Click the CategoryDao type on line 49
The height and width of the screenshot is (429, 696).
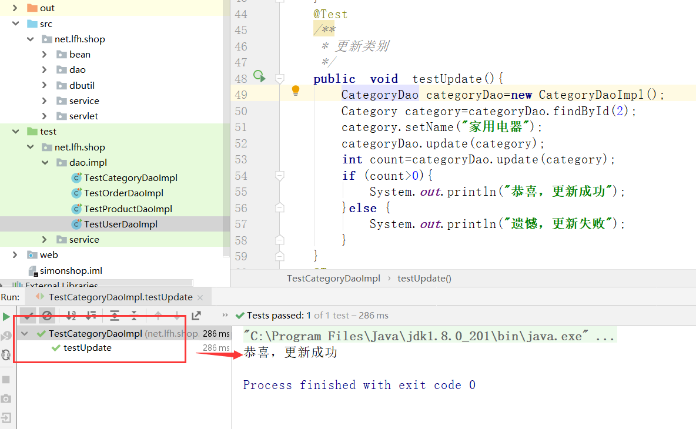[380, 95]
